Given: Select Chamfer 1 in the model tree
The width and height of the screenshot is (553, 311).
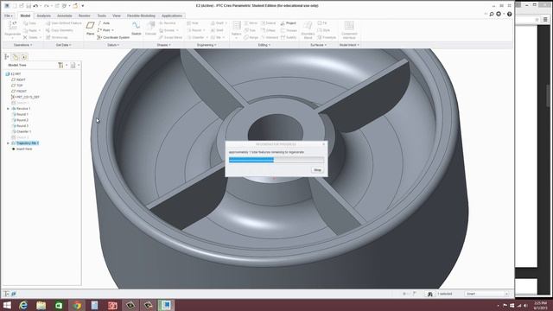Looking at the screenshot, I should pyautogui.click(x=22, y=131).
